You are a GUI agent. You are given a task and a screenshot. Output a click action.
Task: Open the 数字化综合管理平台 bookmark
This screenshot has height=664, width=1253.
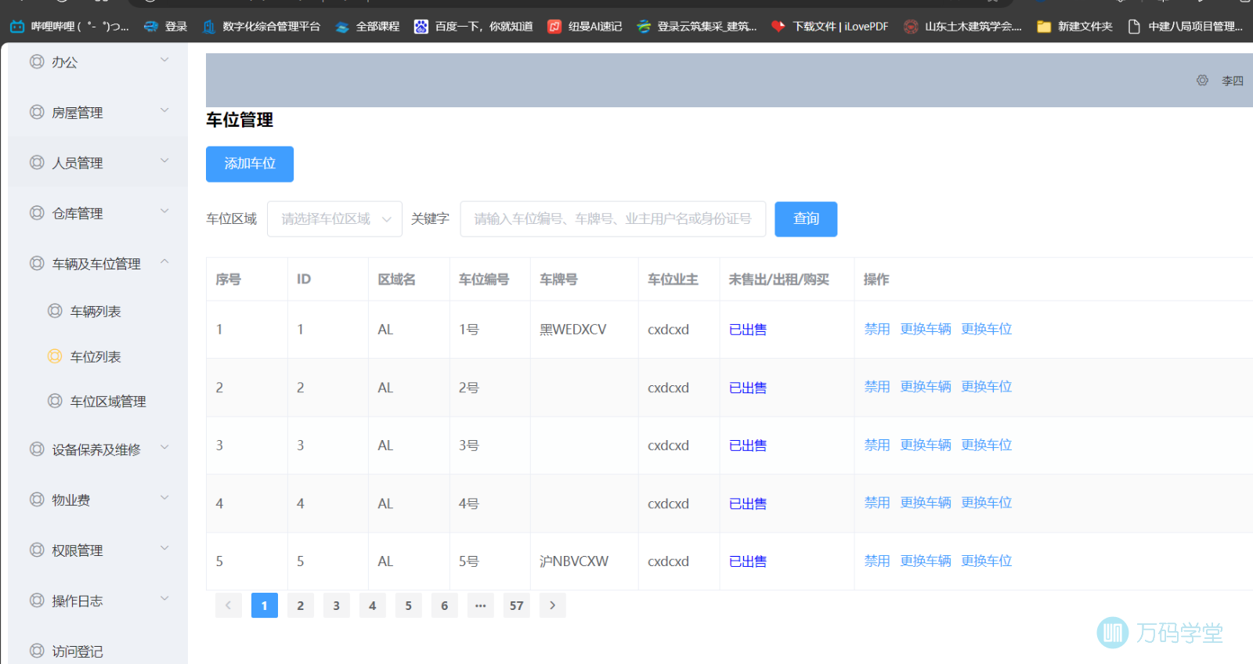pos(261,27)
